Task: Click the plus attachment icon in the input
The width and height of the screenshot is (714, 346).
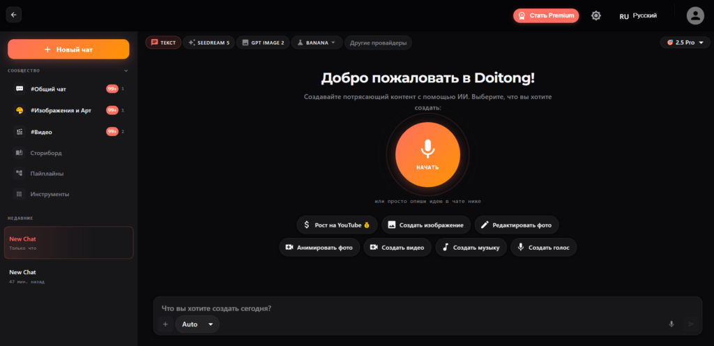Action: click(x=165, y=324)
